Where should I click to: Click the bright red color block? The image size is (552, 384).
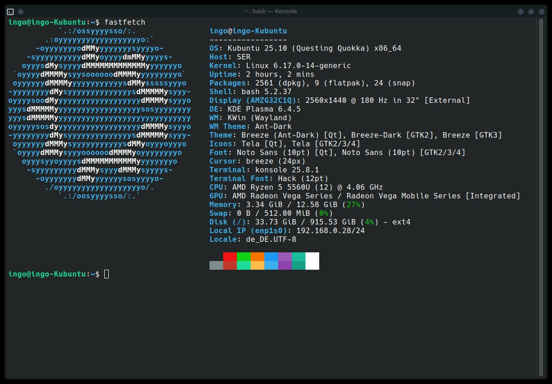coord(230,256)
